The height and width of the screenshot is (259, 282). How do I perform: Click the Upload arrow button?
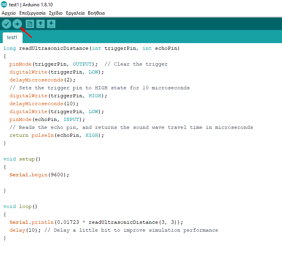[x=17, y=24]
